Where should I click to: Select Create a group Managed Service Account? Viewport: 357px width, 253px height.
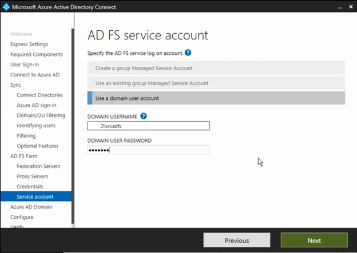tap(216, 68)
